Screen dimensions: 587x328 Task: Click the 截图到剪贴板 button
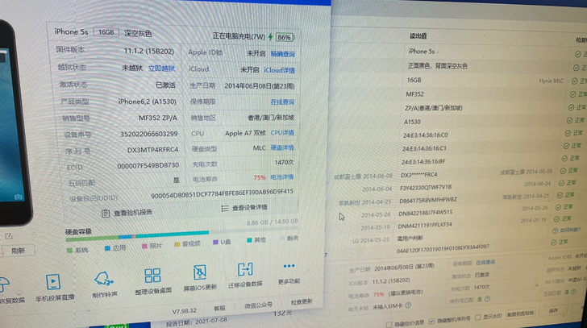coord(521,314)
